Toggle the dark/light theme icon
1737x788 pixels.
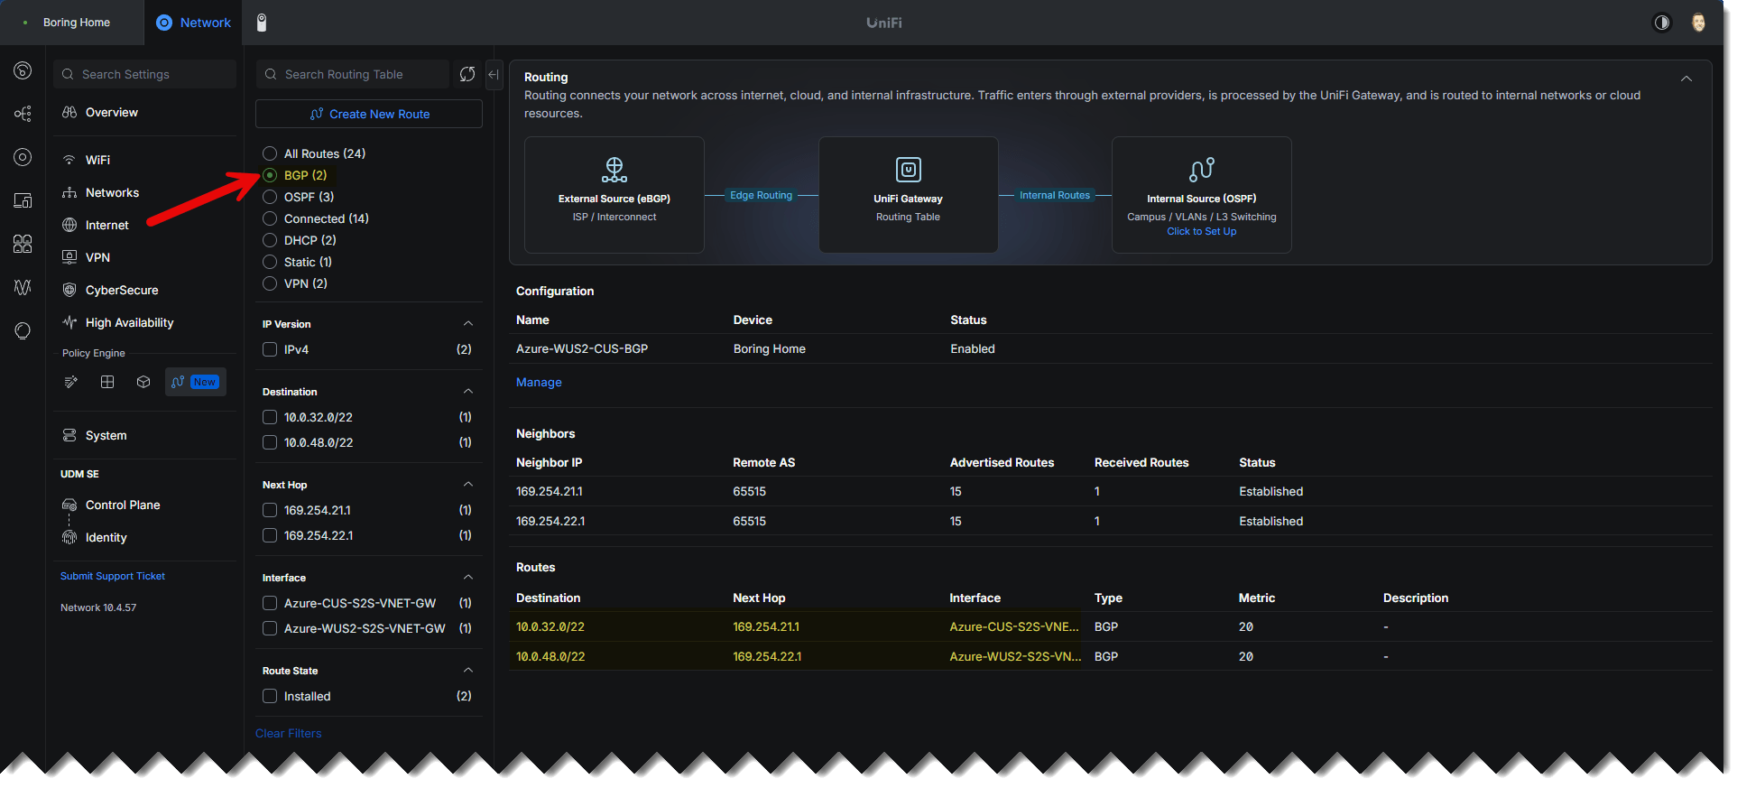click(1661, 23)
